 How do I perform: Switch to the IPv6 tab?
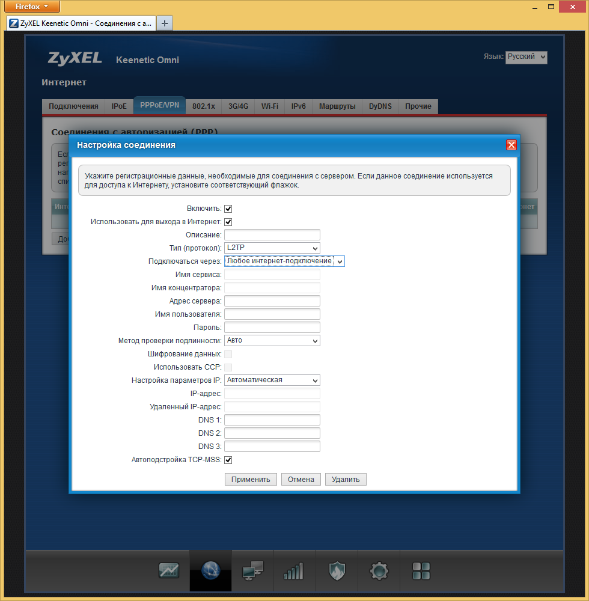tap(299, 106)
